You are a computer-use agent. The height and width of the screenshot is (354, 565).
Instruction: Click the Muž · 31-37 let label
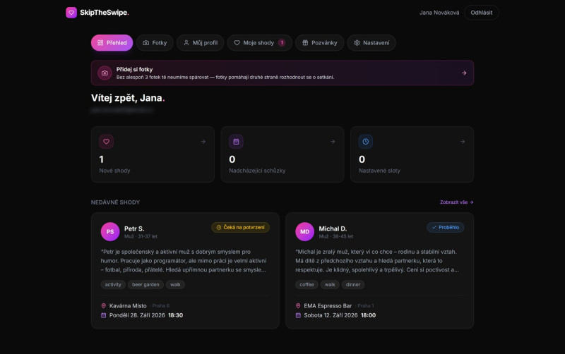click(x=141, y=236)
